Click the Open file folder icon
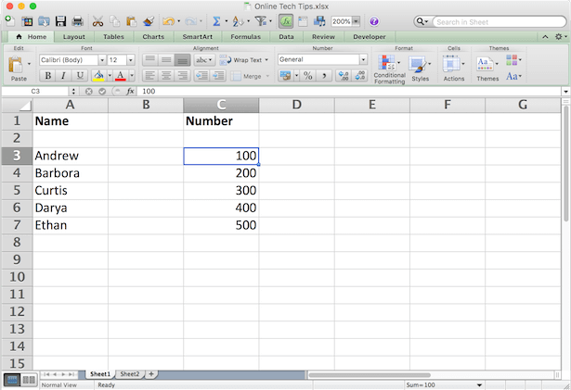Viewport: 571px width, 390px height. 44,21
